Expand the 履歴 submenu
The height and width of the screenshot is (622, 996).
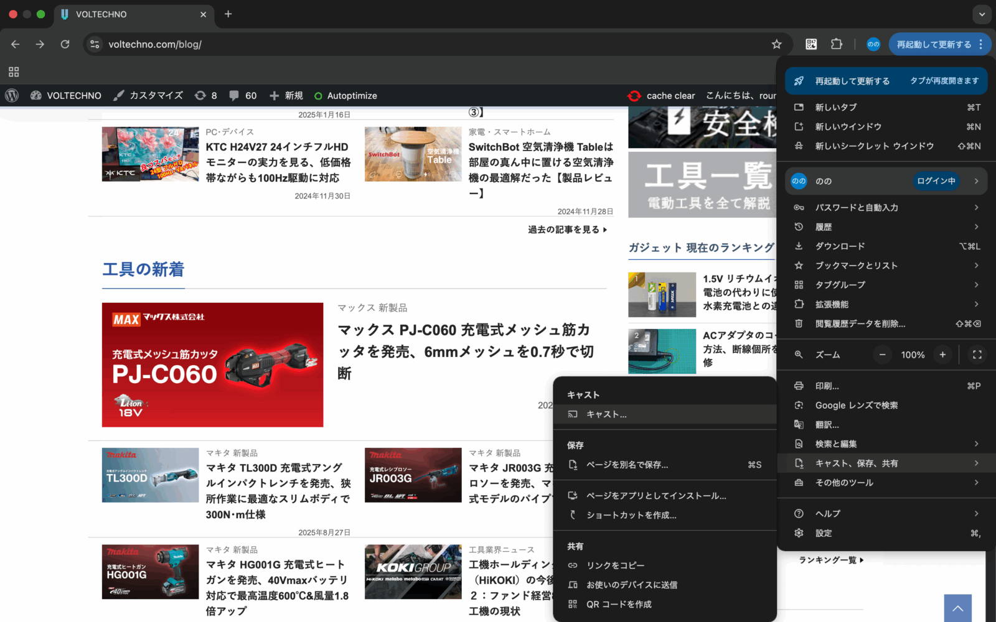[x=886, y=226]
